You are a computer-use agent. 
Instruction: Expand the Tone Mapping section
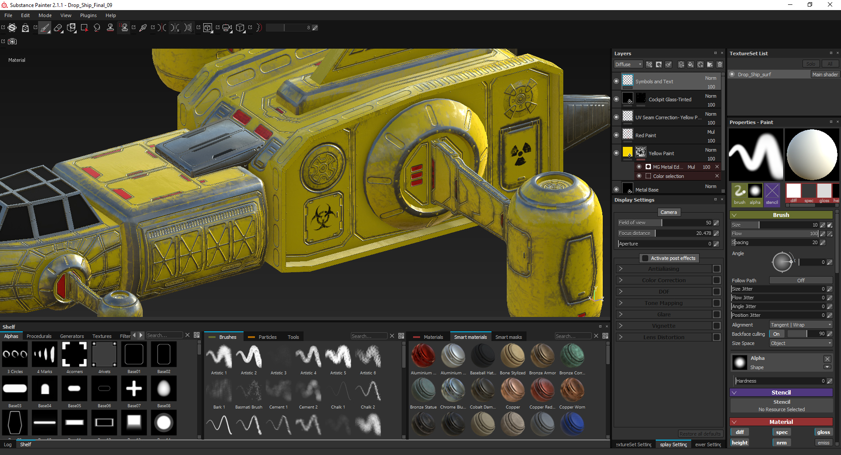[x=621, y=303]
